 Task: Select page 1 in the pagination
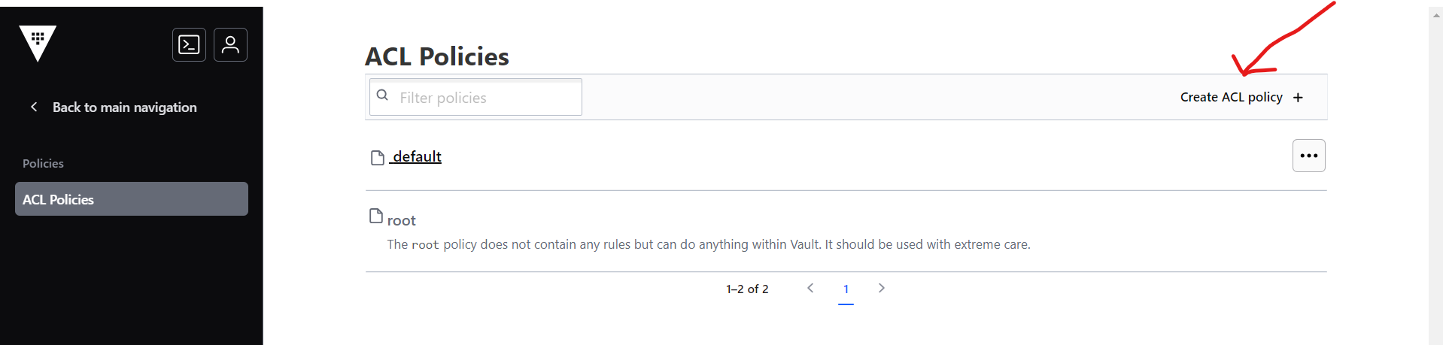pos(846,289)
